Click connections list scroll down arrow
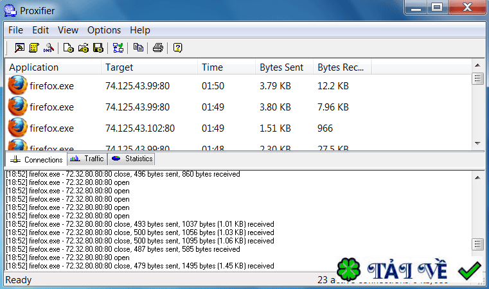The width and height of the screenshot is (489, 289). tap(477, 143)
